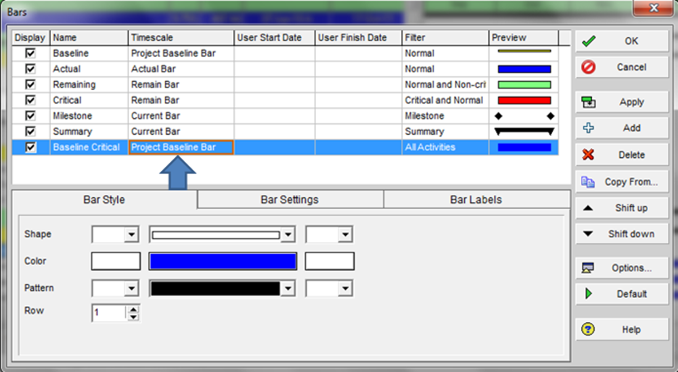Screen dimensions: 678x372
Task: Decrease Row value with down stepper
Action: tap(134, 317)
